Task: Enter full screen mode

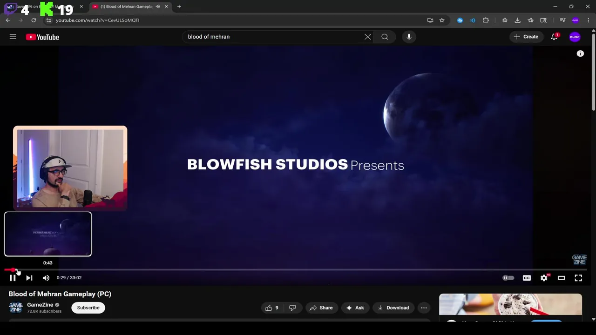Action: point(578,278)
